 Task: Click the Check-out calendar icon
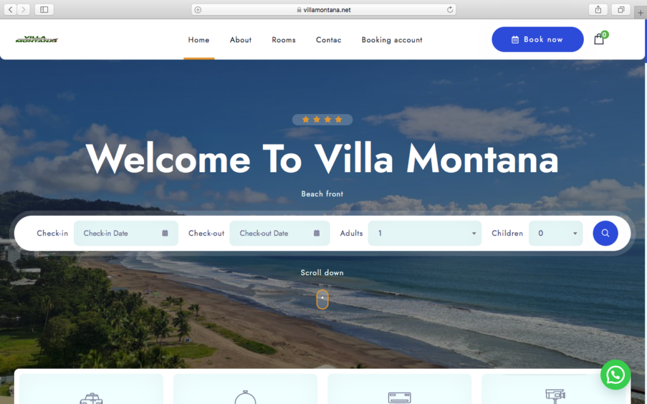pyautogui.click(x=317, y=234)
